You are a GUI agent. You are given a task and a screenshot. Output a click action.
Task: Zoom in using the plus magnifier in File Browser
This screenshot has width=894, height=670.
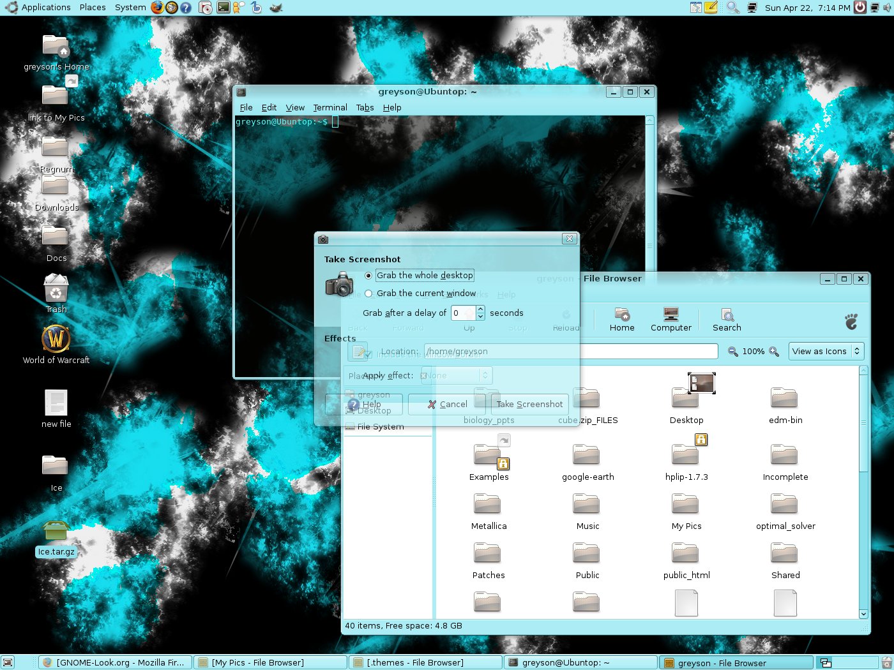[x=774, y=352]
